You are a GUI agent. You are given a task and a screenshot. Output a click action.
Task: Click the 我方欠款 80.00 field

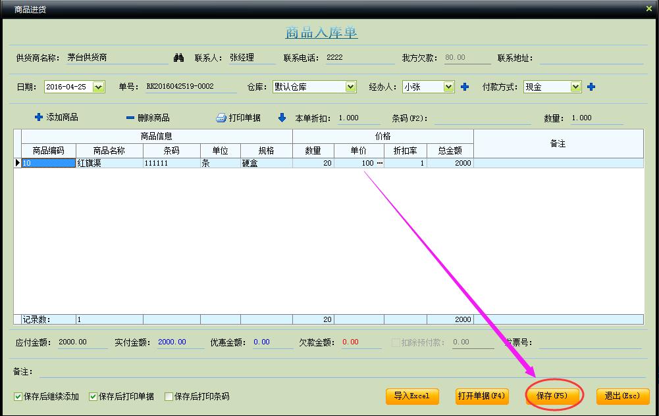pos(467,57)
